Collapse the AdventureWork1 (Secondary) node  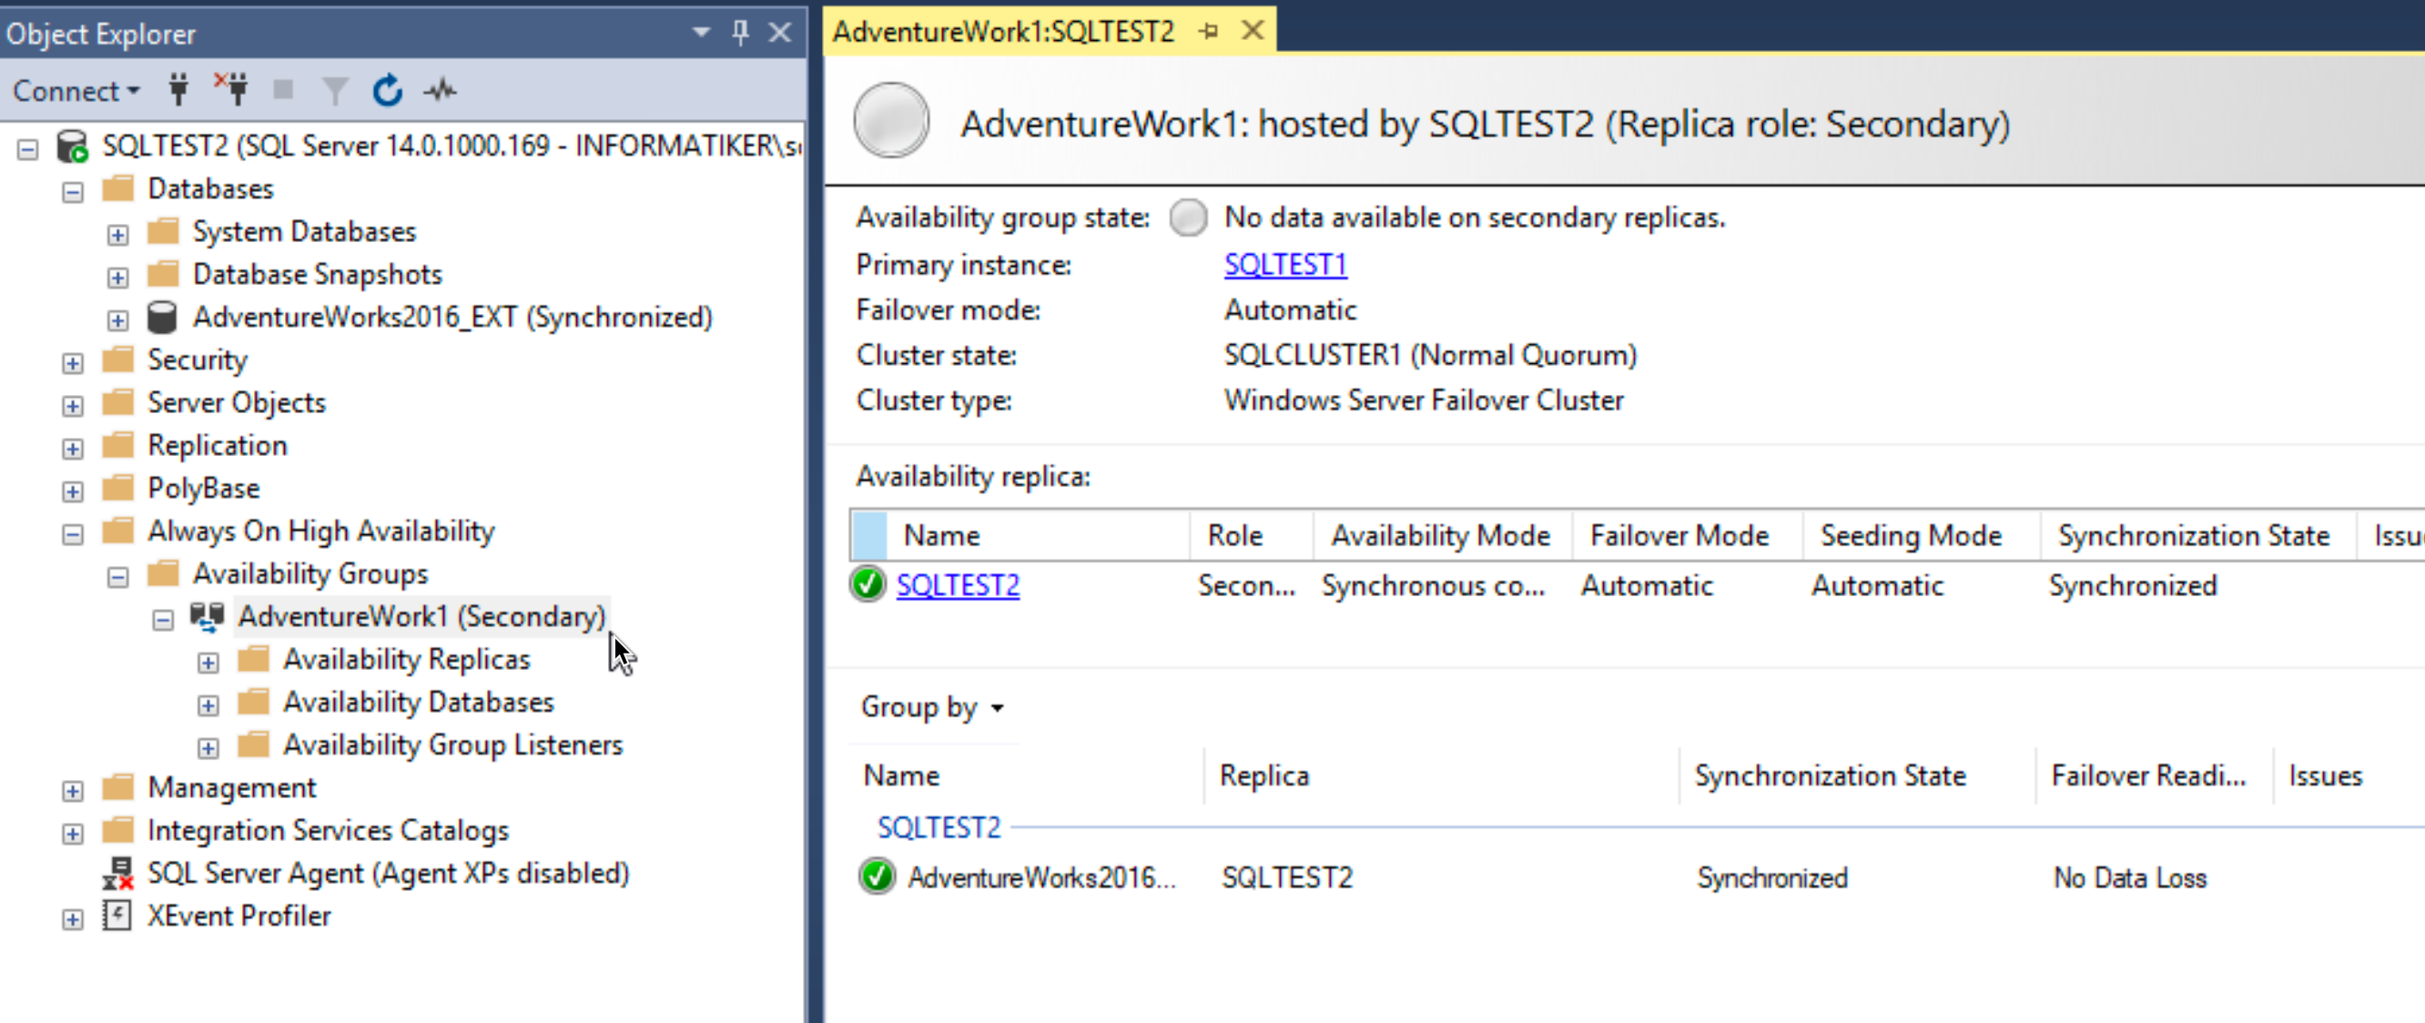[x=163, y=619]
